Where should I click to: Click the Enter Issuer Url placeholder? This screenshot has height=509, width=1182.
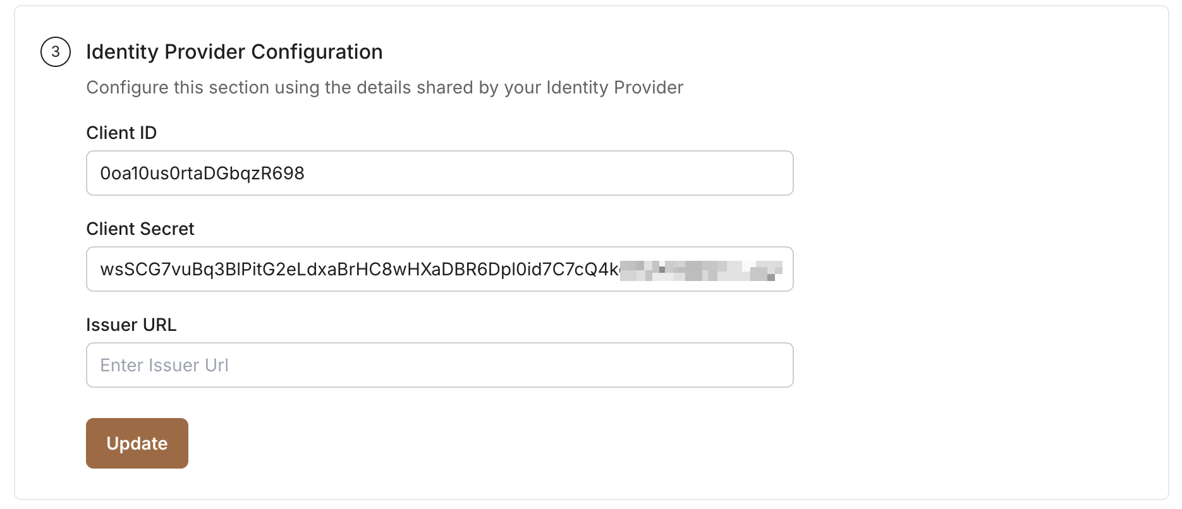click(164, 365)
